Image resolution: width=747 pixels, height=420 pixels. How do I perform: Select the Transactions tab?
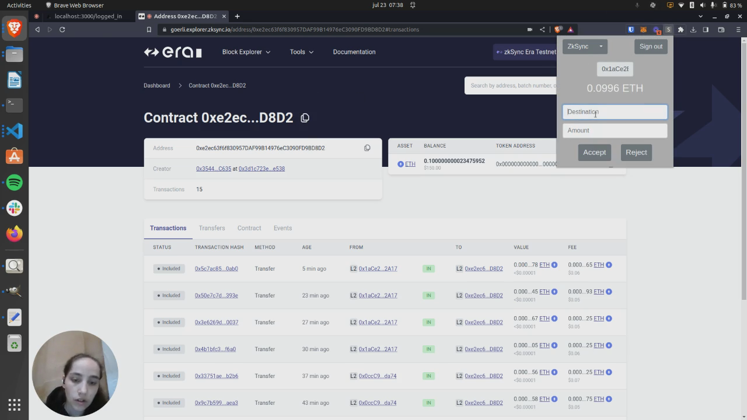pyautogui.click(x=168, y=228)
